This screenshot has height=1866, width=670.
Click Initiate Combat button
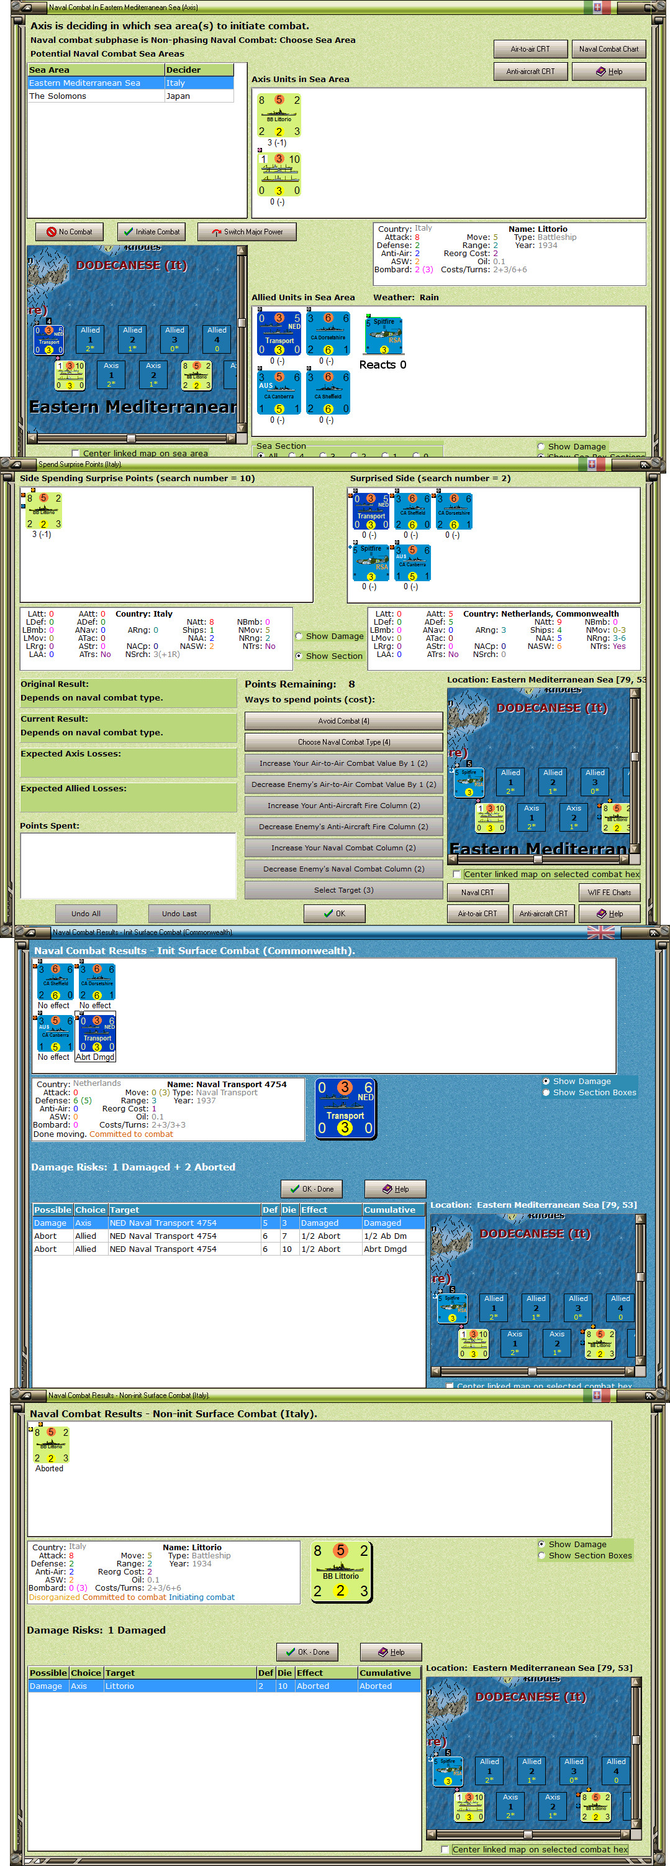click(152, 232)
